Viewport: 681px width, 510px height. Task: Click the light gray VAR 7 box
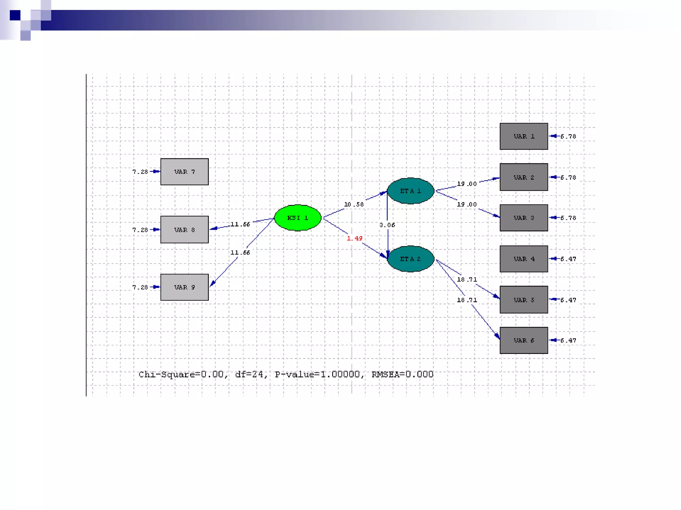185,172
